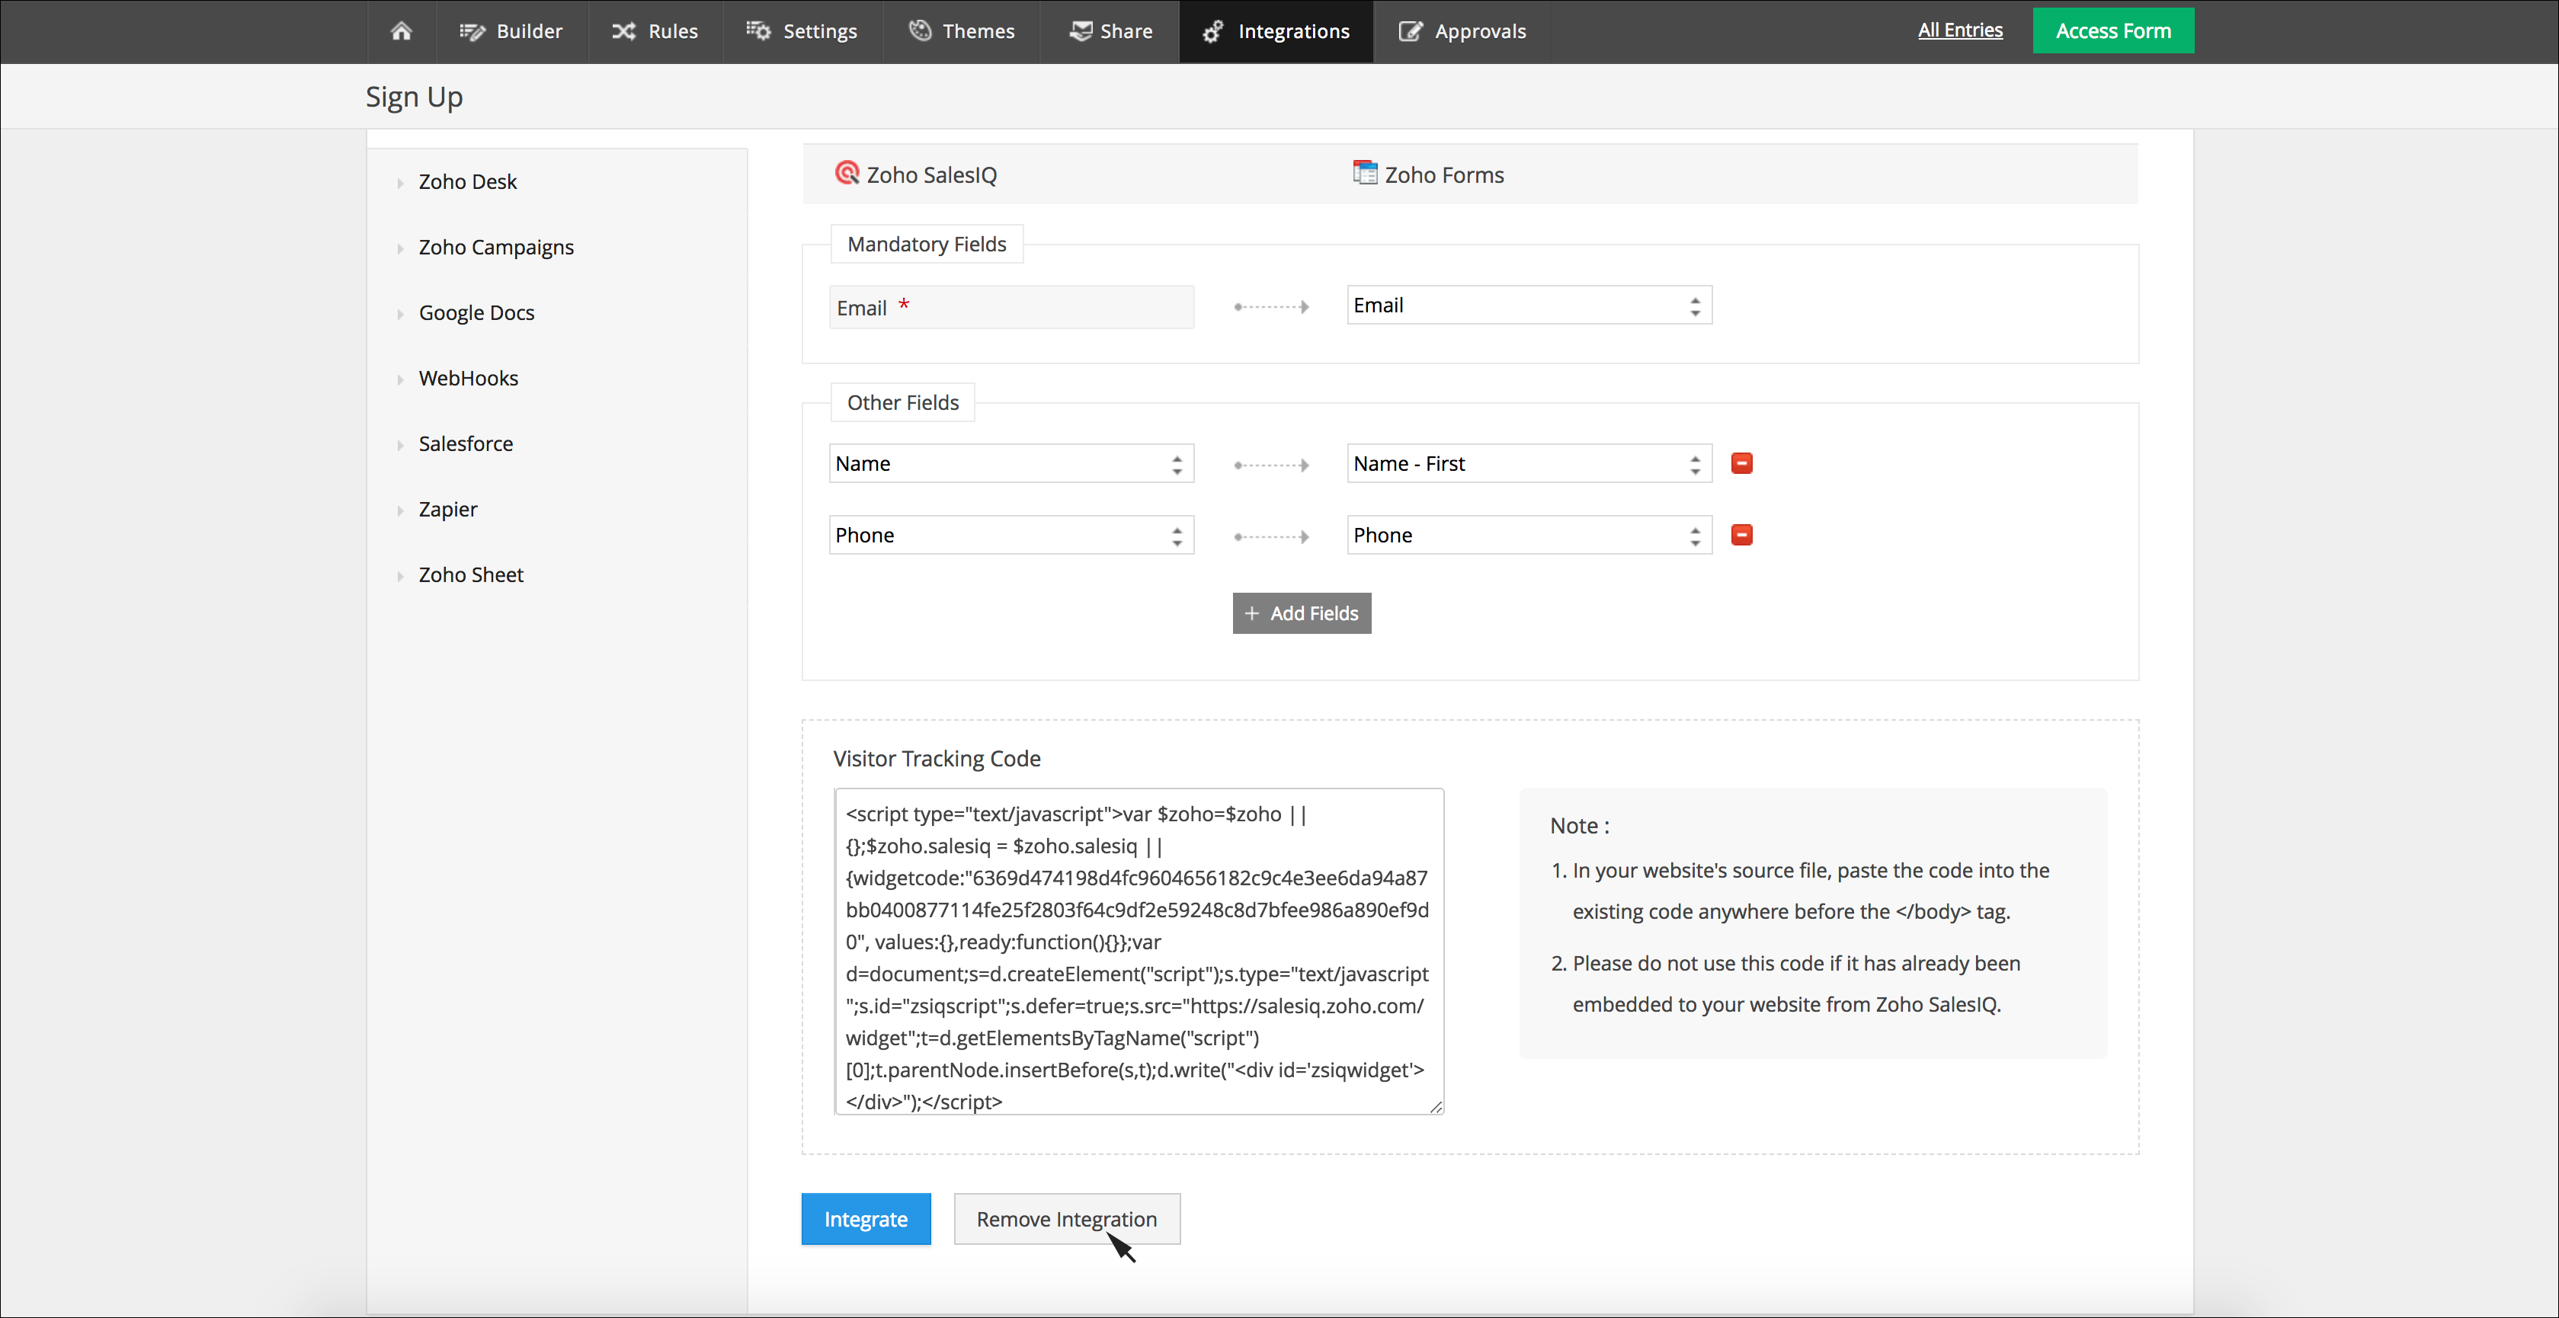Click the Visitor Tracking Code heading

pos(937,759)
